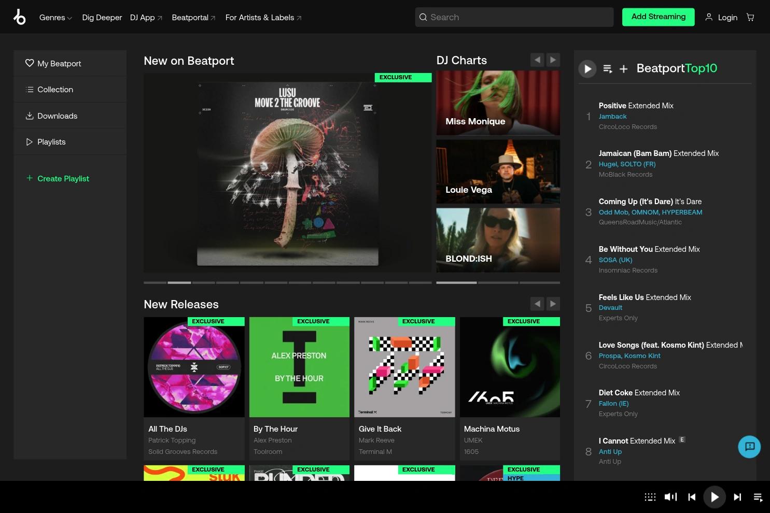This screenshot has height=513, width=770.
Task: Open the Fallon (IE) artist link
Action: (614, 404)
